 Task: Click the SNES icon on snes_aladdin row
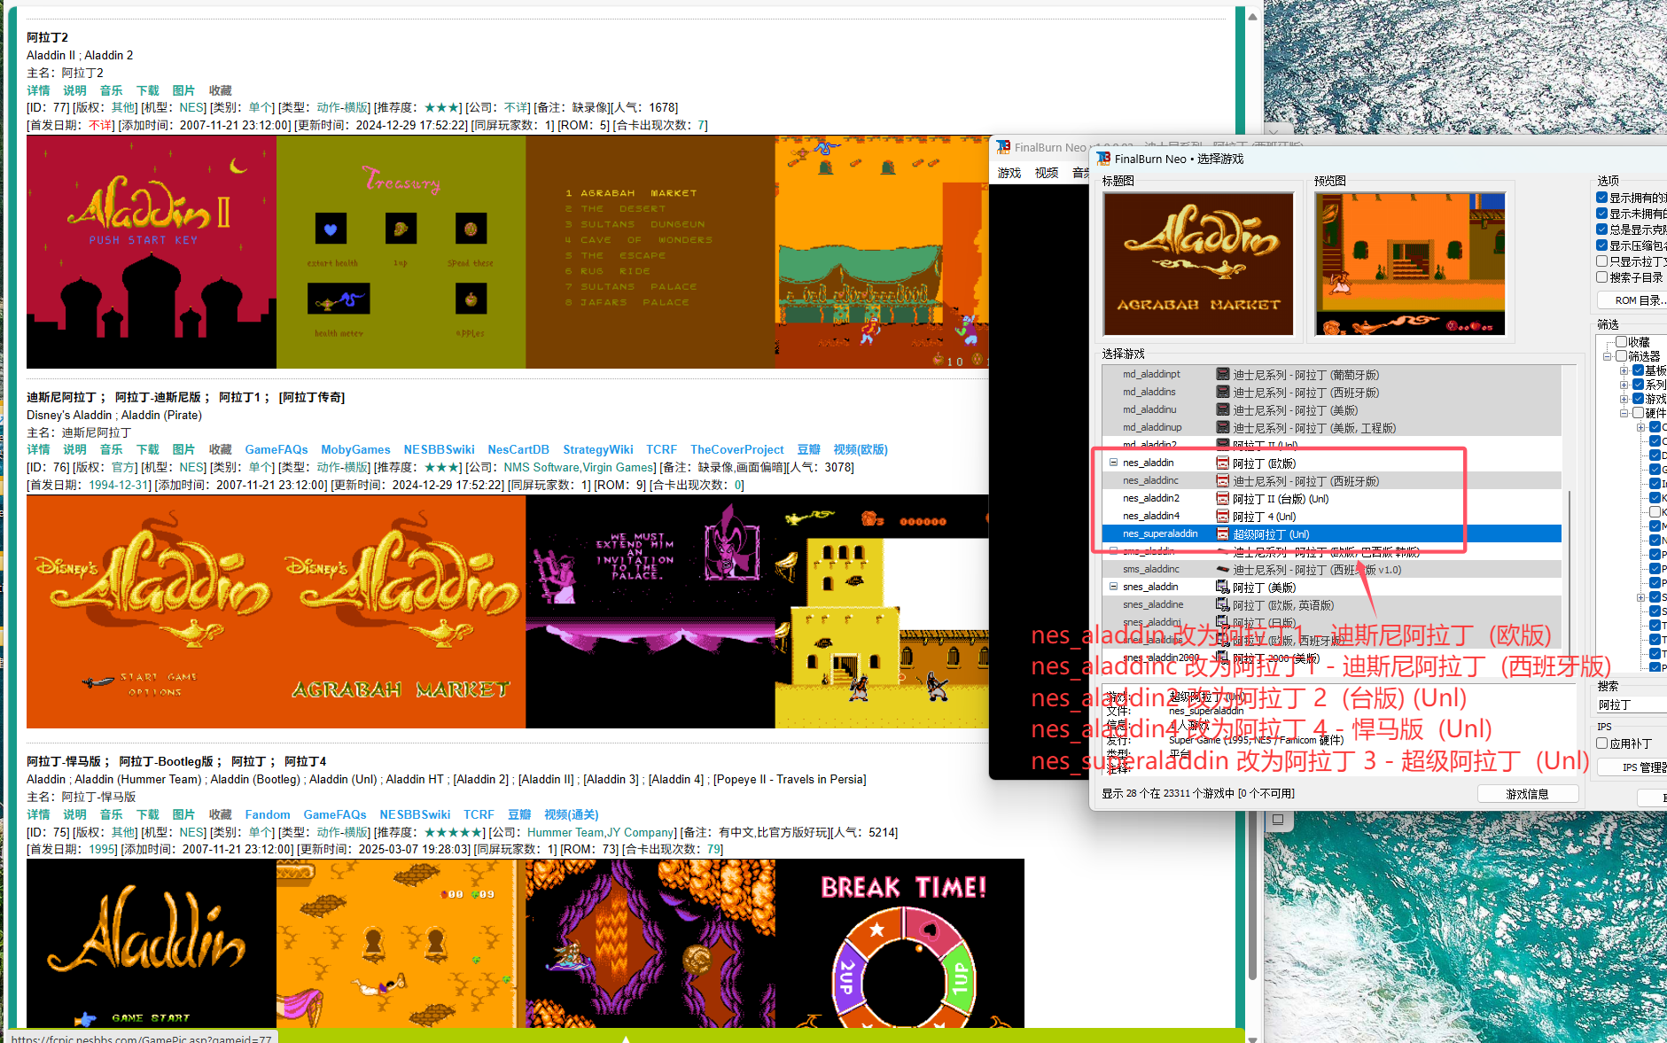[1223, 588]
